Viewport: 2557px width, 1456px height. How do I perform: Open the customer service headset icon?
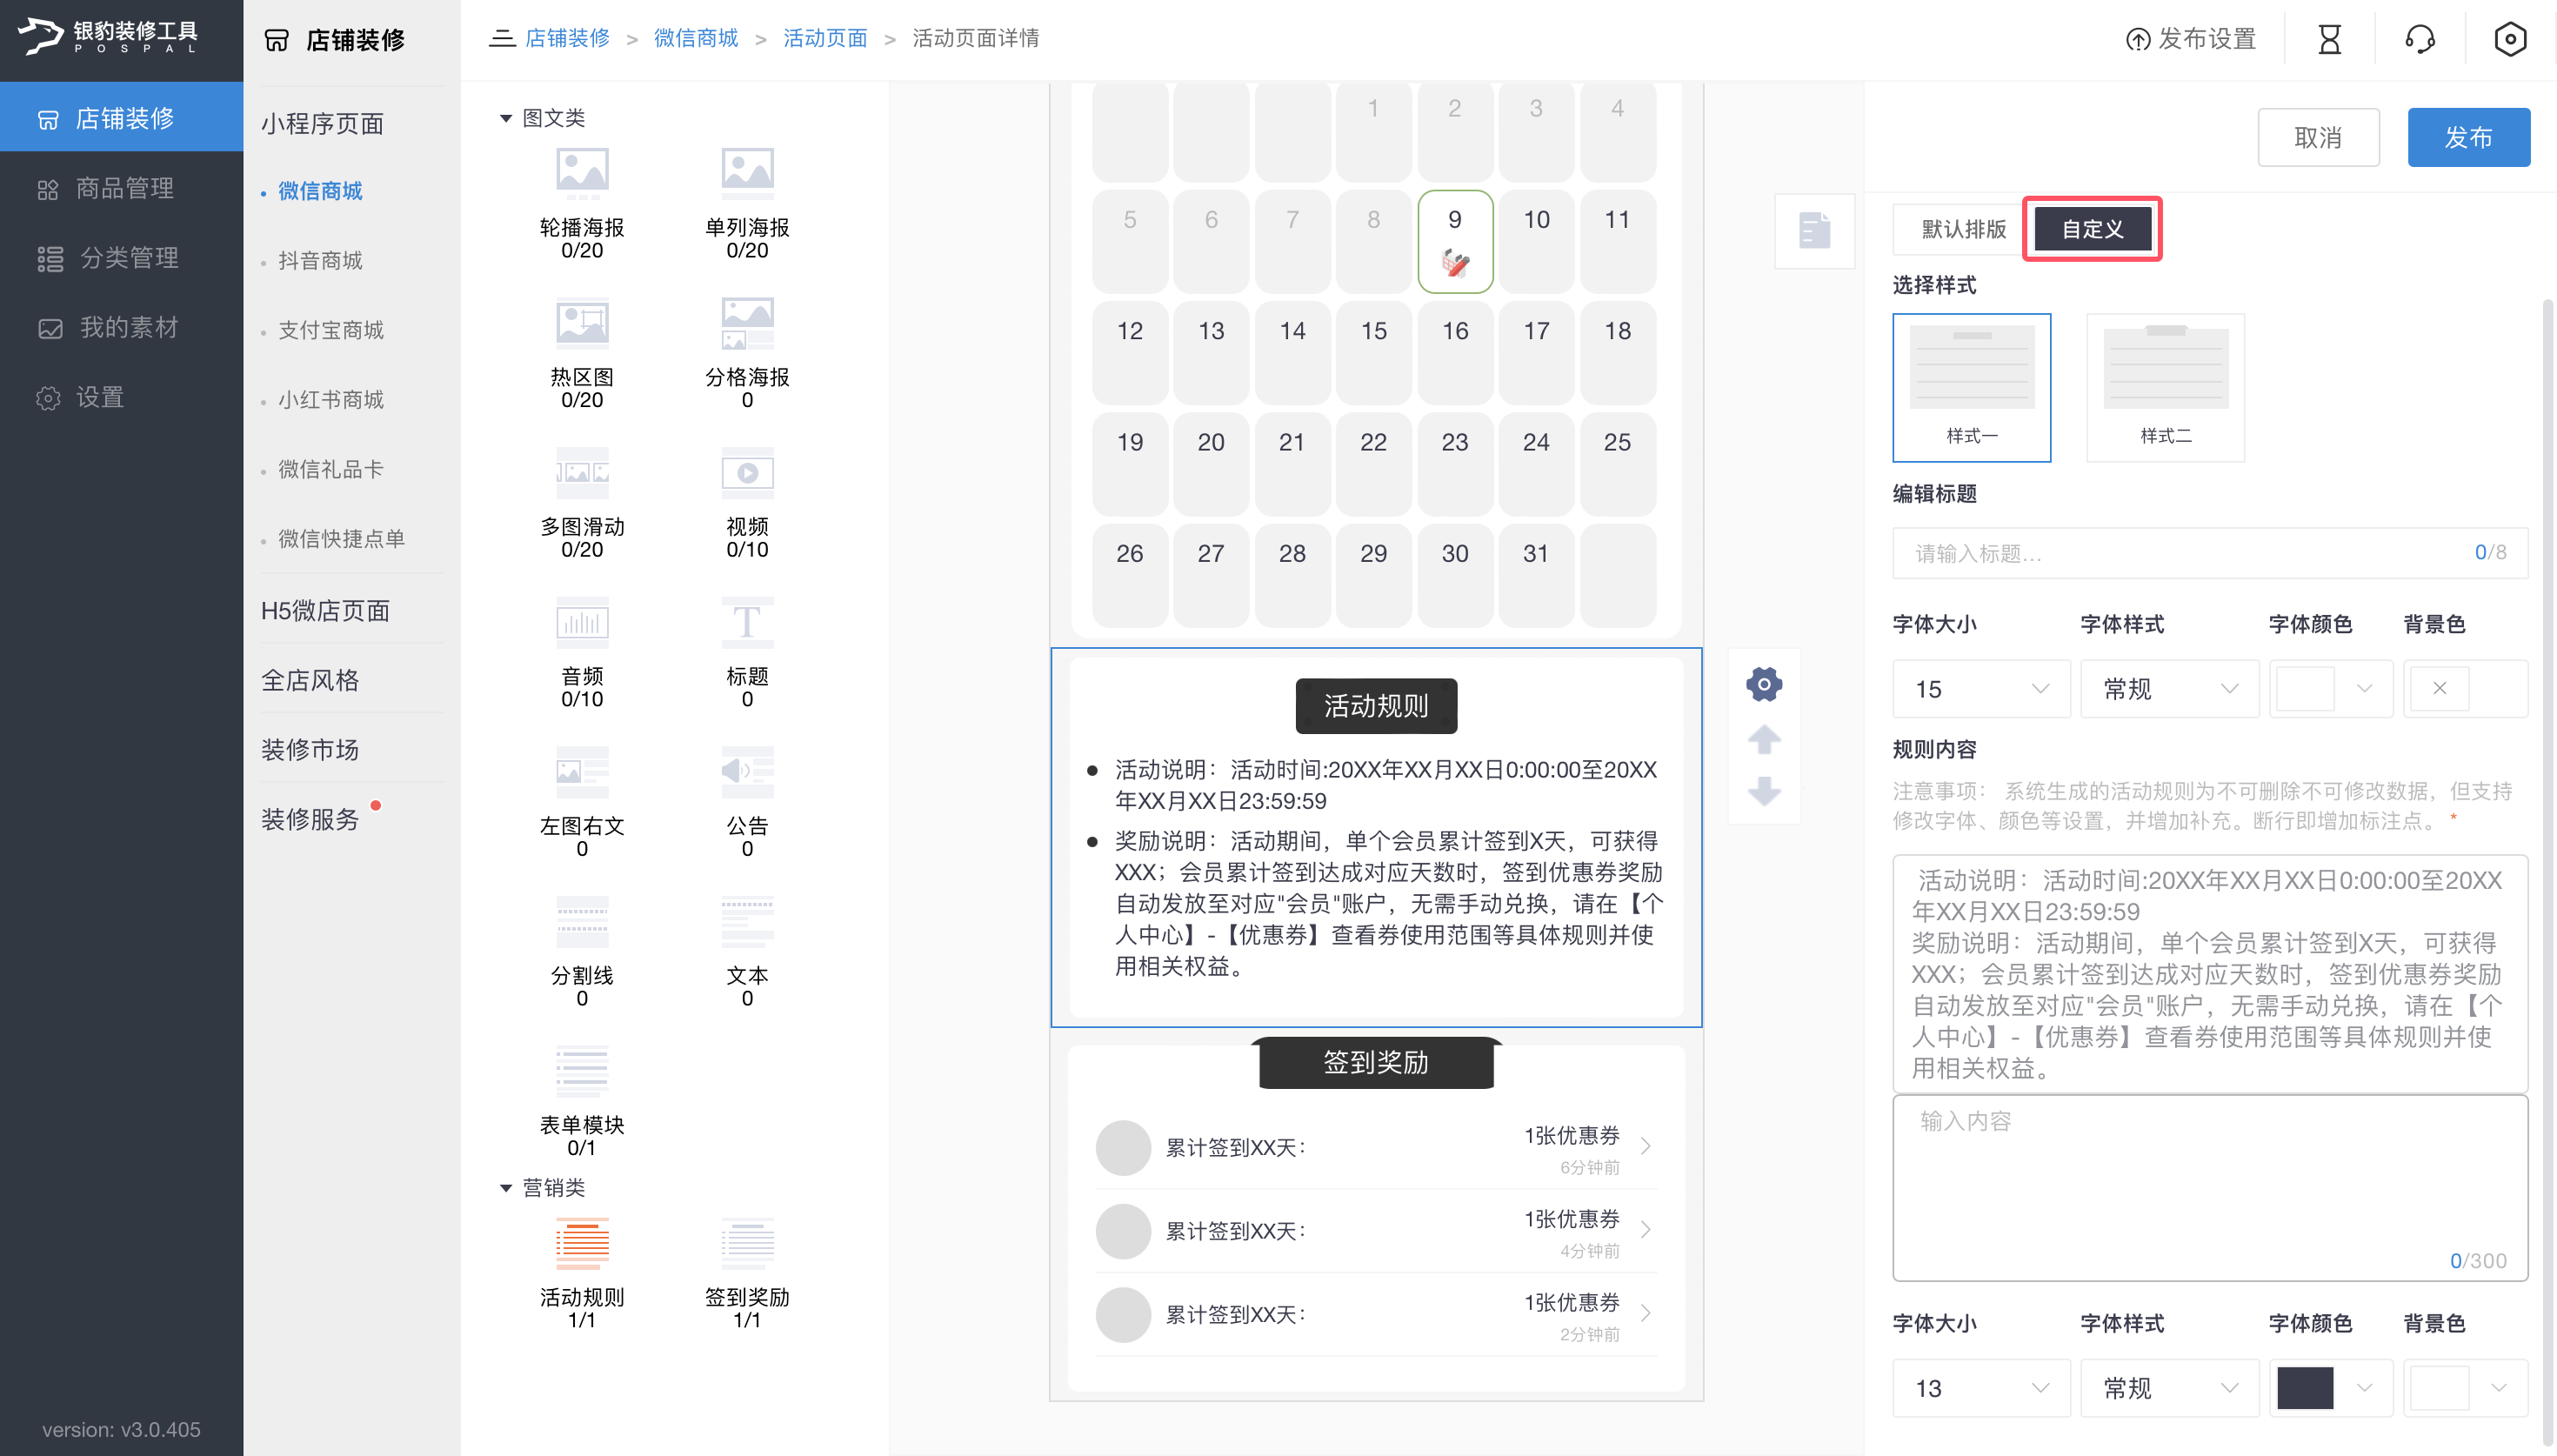[x=2419, y=39]
